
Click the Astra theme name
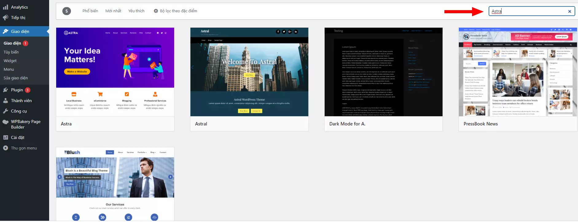tap(66, 124)
